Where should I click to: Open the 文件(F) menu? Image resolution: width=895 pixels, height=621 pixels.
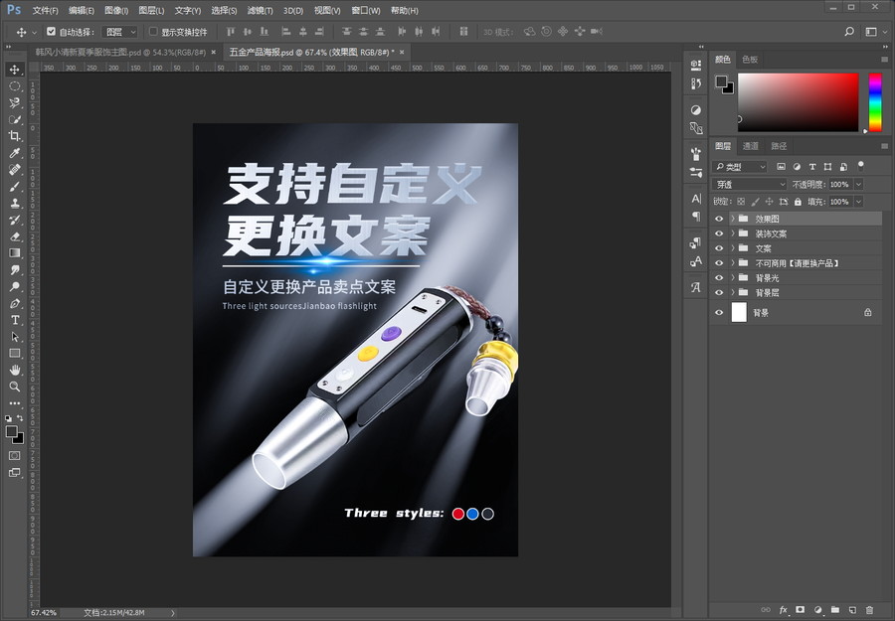[45, 10]
